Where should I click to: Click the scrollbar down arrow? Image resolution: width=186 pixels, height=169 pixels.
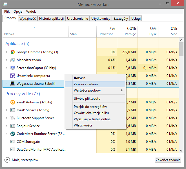pyautogui.click(x=181, y=151)
